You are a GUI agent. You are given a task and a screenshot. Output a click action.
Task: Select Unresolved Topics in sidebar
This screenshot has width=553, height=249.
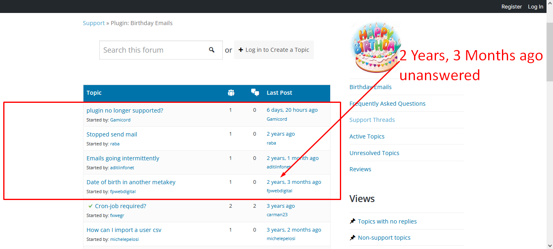click(x=374, y=153)
